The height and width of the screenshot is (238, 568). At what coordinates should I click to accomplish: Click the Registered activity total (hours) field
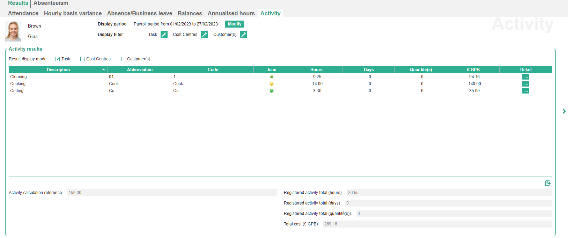coord(449,193)
